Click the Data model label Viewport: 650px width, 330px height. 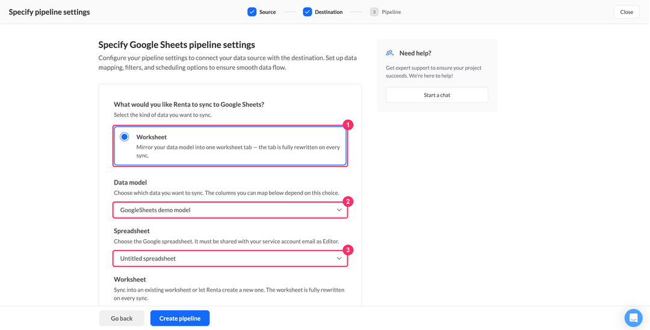131,182
